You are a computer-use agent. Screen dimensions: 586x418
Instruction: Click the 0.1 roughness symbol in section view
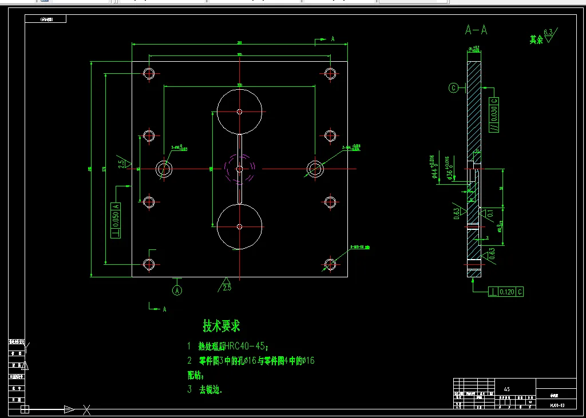coord(488,214)
